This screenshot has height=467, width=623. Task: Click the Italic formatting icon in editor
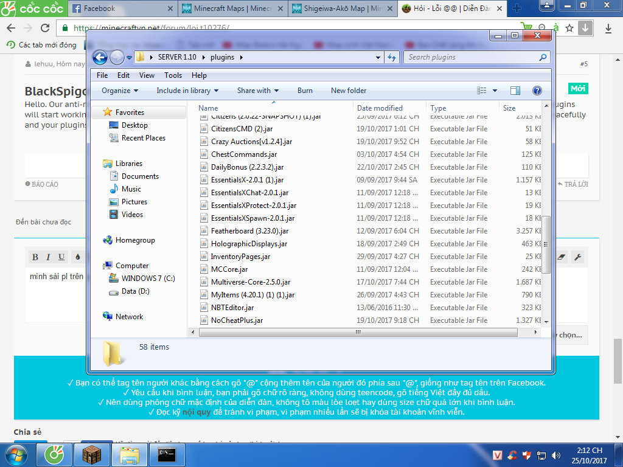pyautogui.click(x=49, y=257)
